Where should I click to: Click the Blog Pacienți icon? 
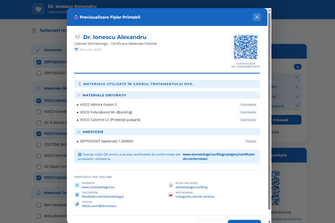coord(171,185)
